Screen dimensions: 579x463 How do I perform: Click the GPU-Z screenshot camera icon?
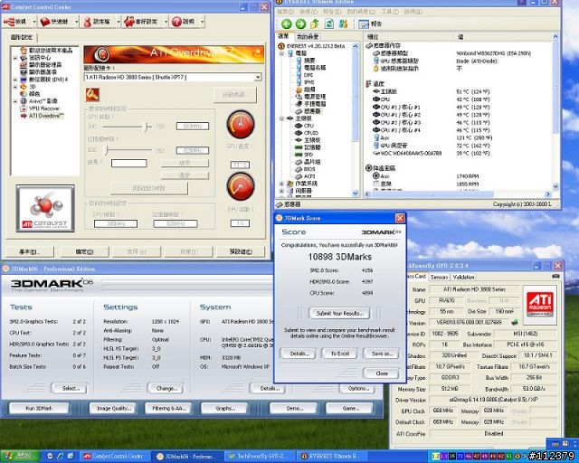(556, 276)
